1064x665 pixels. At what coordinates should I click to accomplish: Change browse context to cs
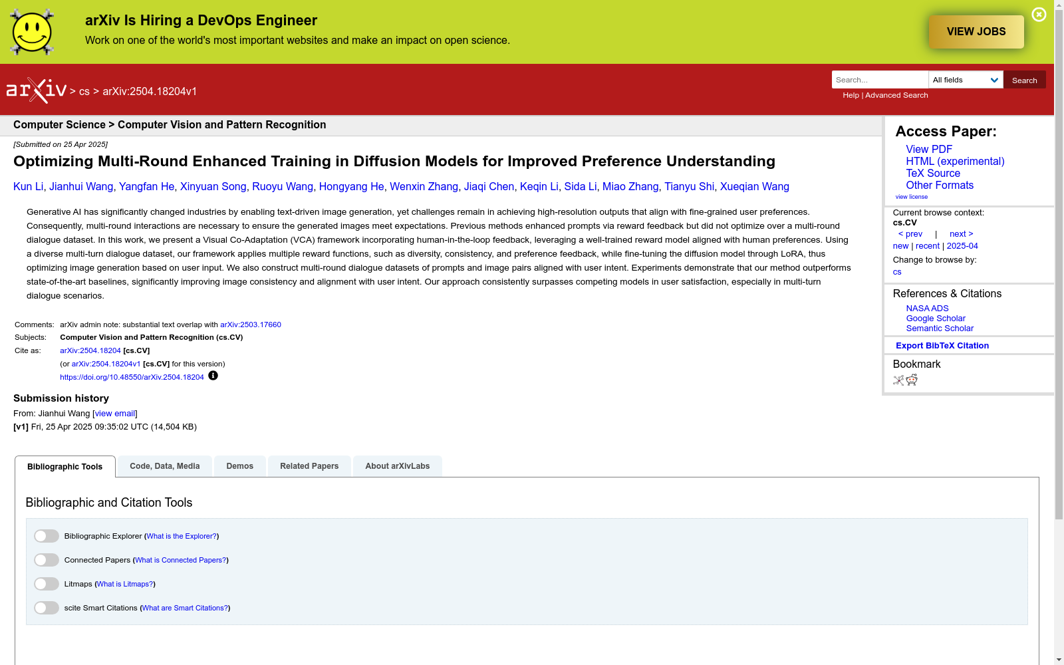pos(897,272)
